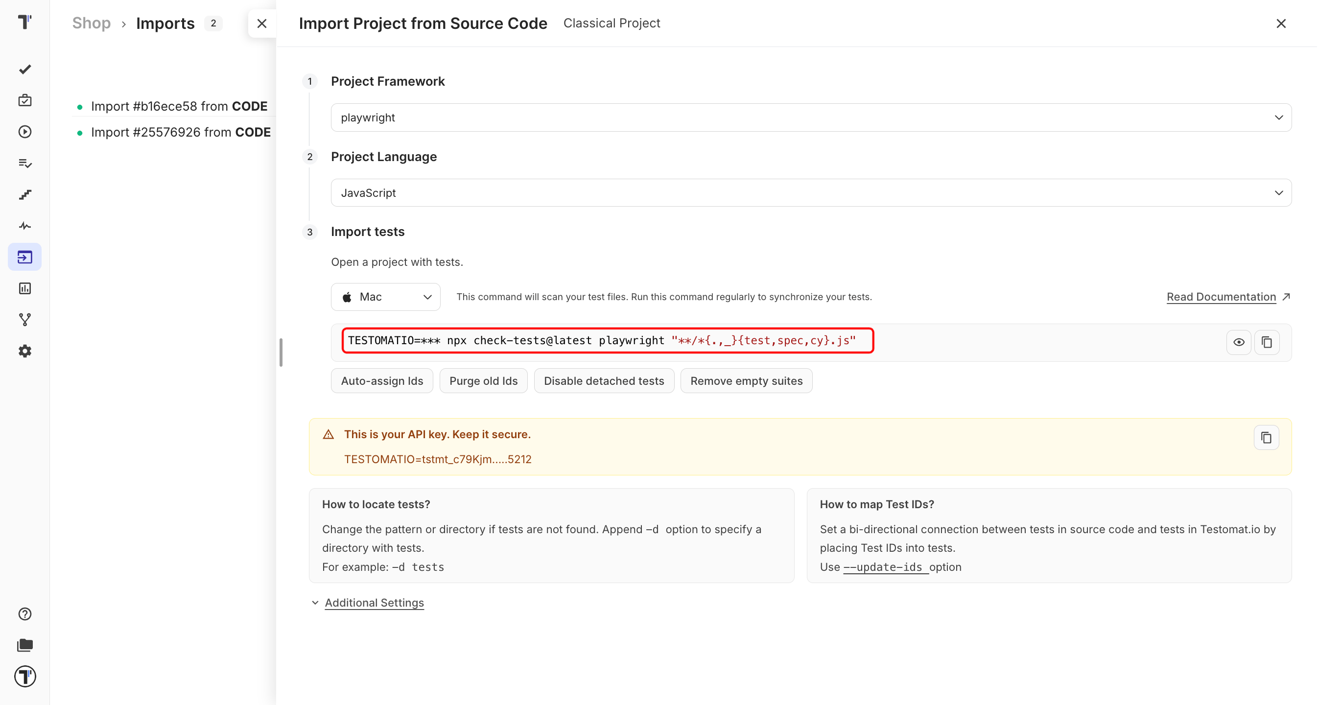Open Import #25576926 from CODE
The height and width of the screenshot is (705, 1318).
pos(181,132)
